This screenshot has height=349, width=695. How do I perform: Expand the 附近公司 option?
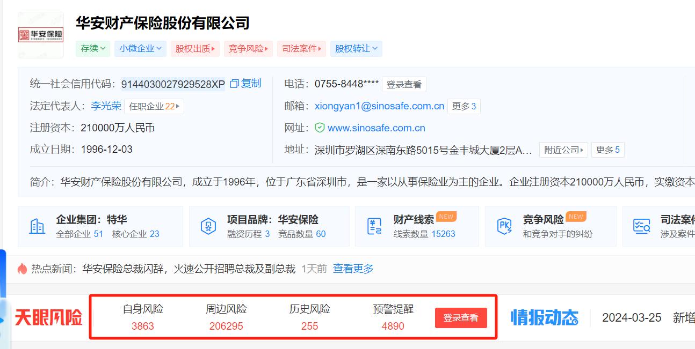pyautogui.click(x=564, y=150)
